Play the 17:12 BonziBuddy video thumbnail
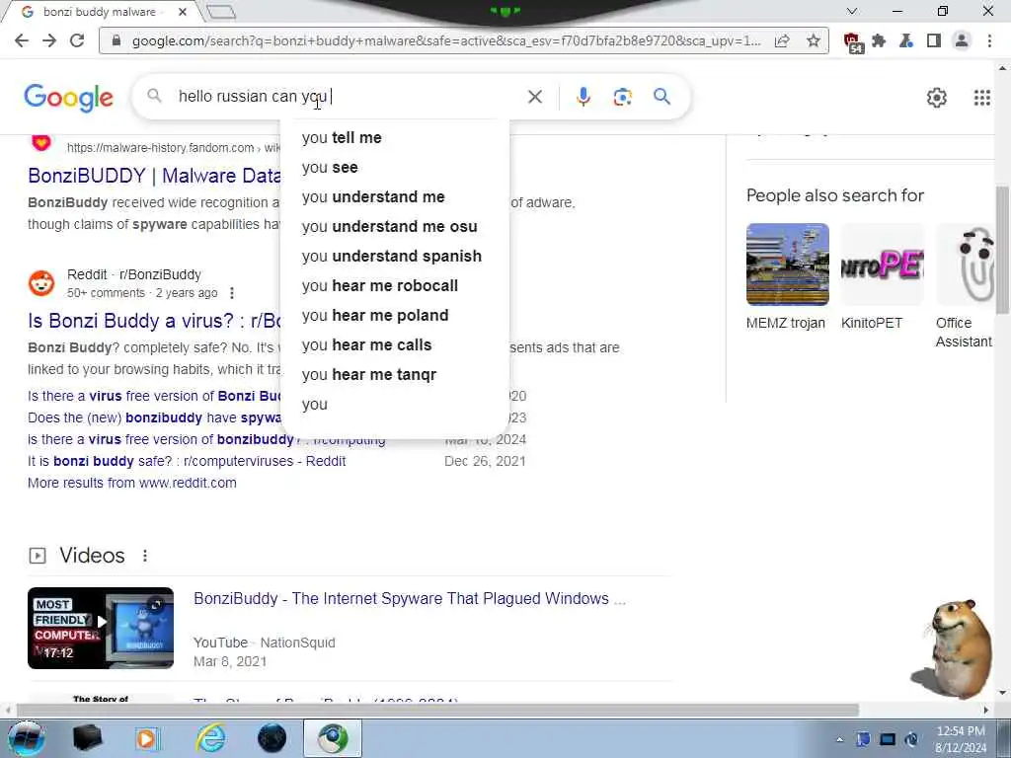The height and width of the screenshot is (758, 1011). (x=101, y=628)
